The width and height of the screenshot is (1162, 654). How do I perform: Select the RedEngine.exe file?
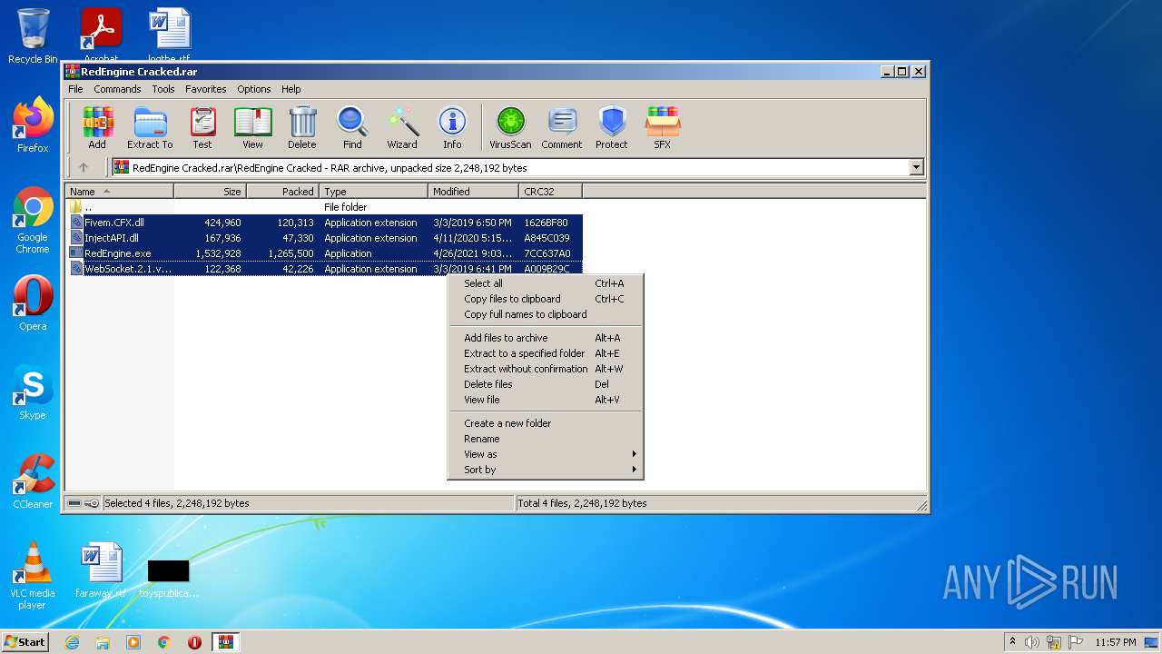point(325,253)
